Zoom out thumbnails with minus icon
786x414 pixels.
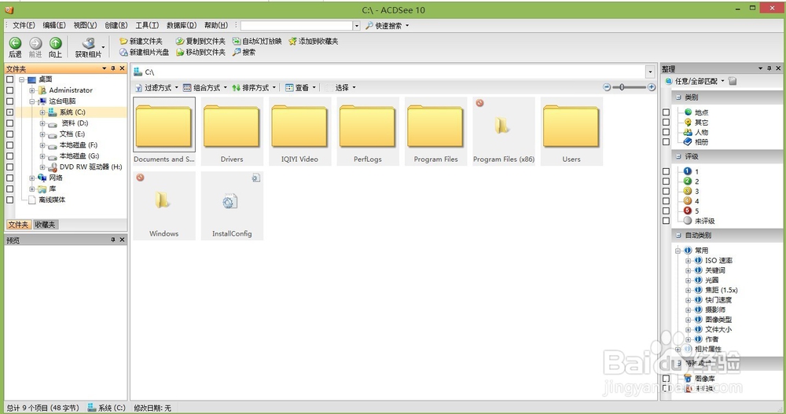point(607,87)
